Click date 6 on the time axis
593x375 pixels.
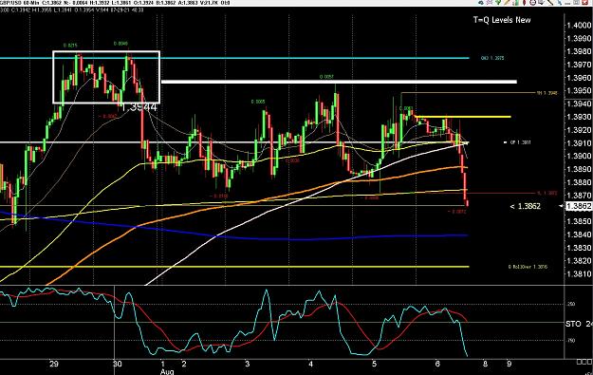pyautogui.click(x=437, y=364)
